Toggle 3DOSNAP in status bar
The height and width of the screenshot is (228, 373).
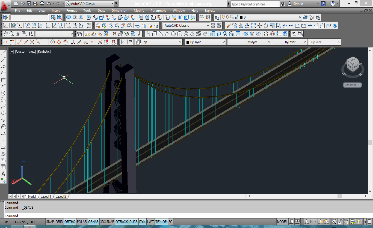[x=107, y=222]
